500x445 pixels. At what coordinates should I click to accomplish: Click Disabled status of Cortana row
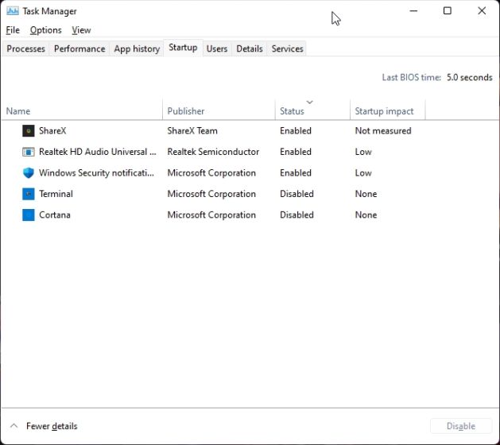coord(297,215)
